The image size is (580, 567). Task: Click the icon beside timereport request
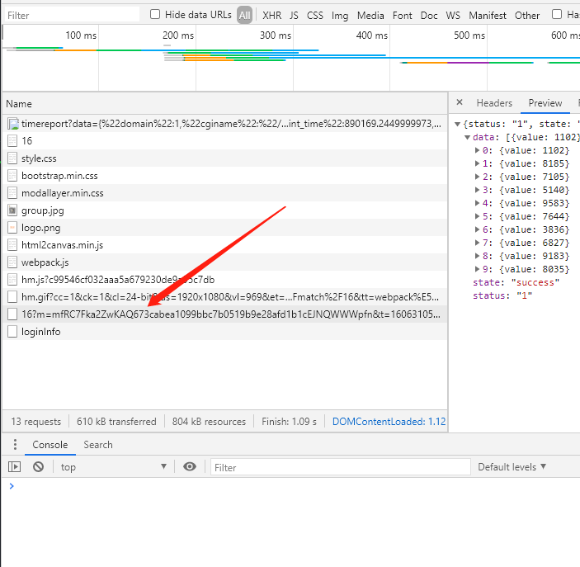tap(13, 124)
